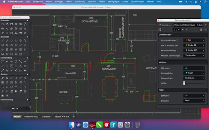Open the CorelCAD crosshair icon in the Dock
Screen dimensions: 209x130
coord(92,125)
